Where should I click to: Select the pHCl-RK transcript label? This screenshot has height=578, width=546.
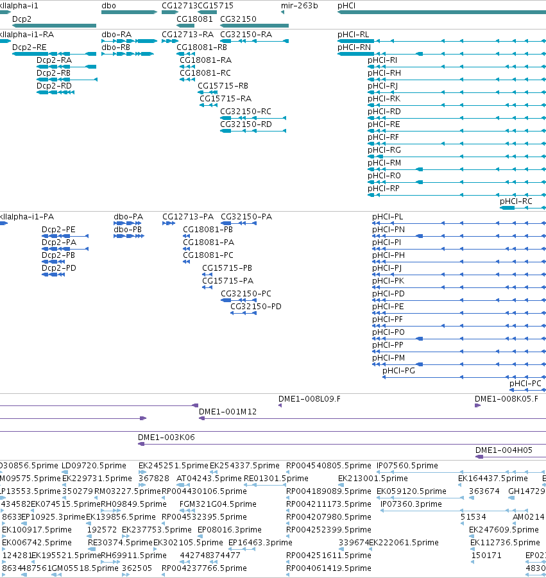(384, 99)
